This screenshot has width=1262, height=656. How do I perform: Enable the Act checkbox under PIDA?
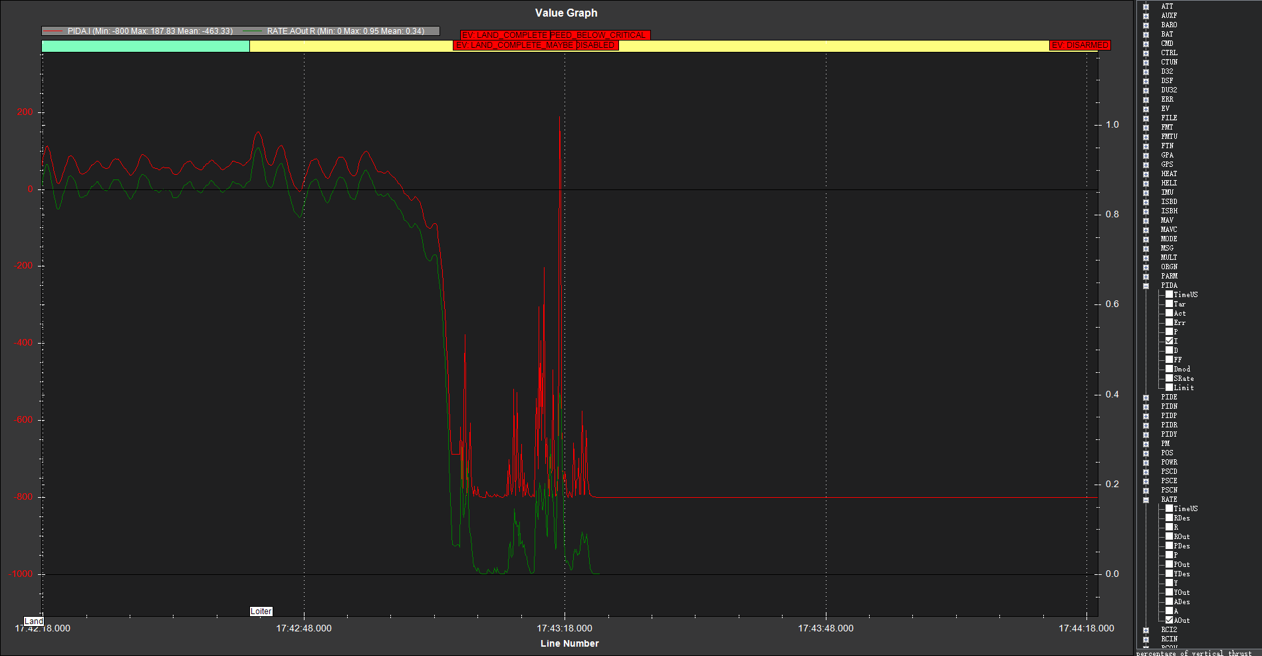pyautogui.click(x=1169, y=313)
